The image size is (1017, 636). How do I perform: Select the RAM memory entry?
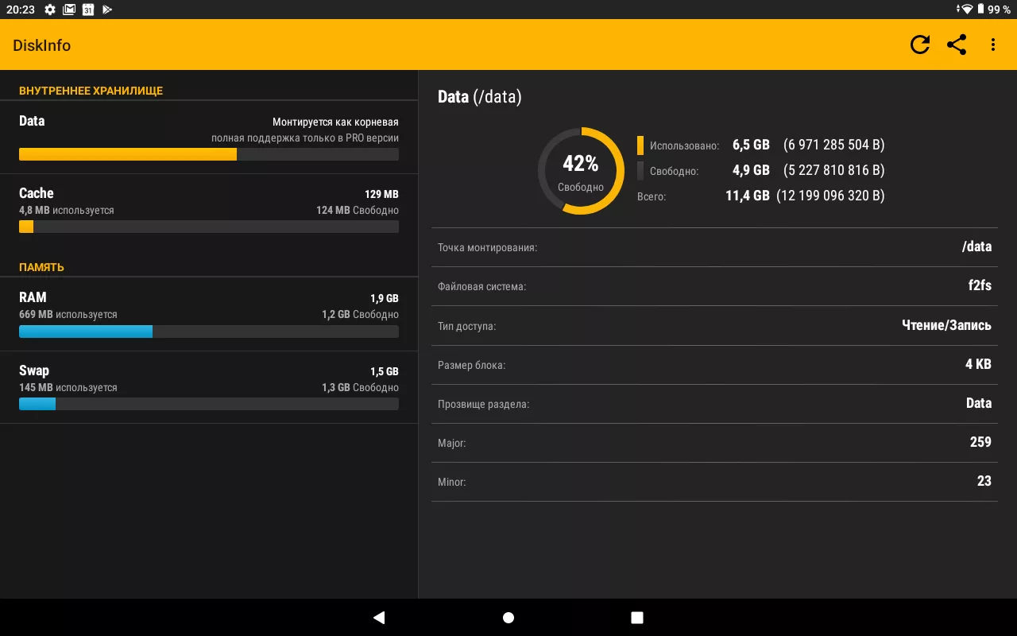pos(209,314)
